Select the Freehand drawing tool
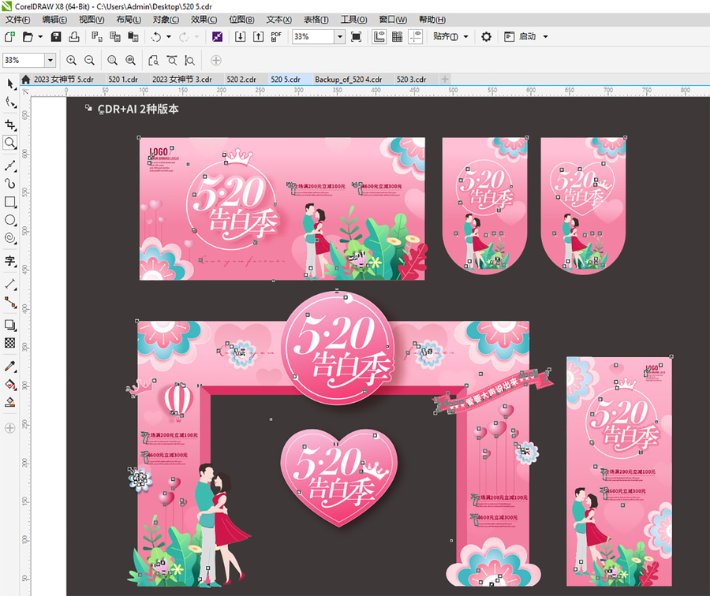Viewport: 710px width, 596px height. click(x=10, y=166)
